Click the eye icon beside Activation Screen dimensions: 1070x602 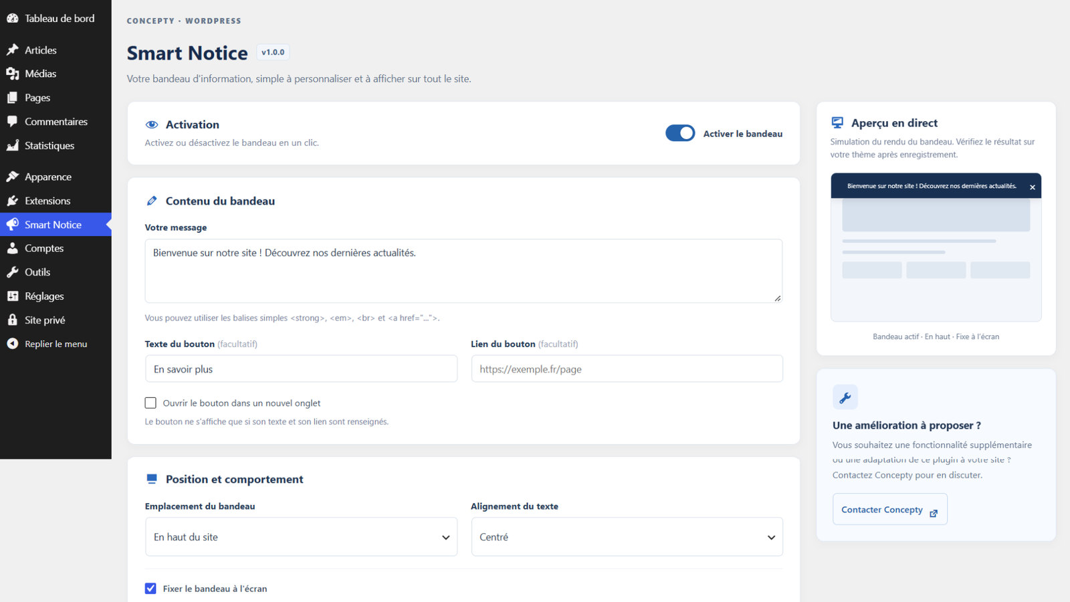[152, 124]
